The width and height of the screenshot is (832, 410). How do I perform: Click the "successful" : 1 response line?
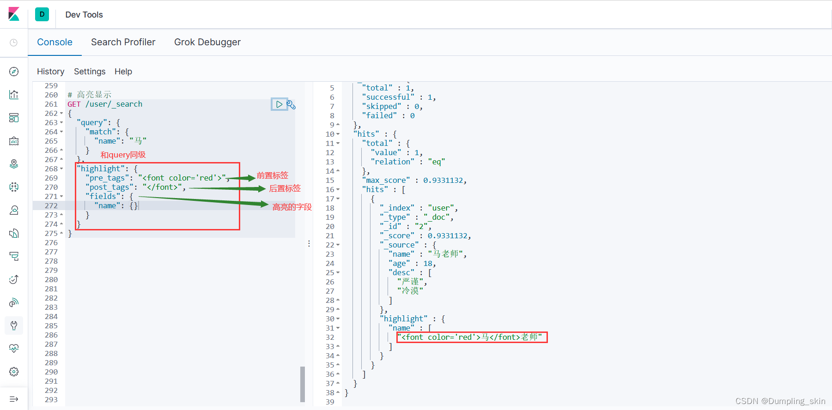[x=399, y=97]
